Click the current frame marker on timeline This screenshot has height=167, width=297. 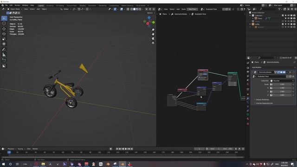point(9,152)
